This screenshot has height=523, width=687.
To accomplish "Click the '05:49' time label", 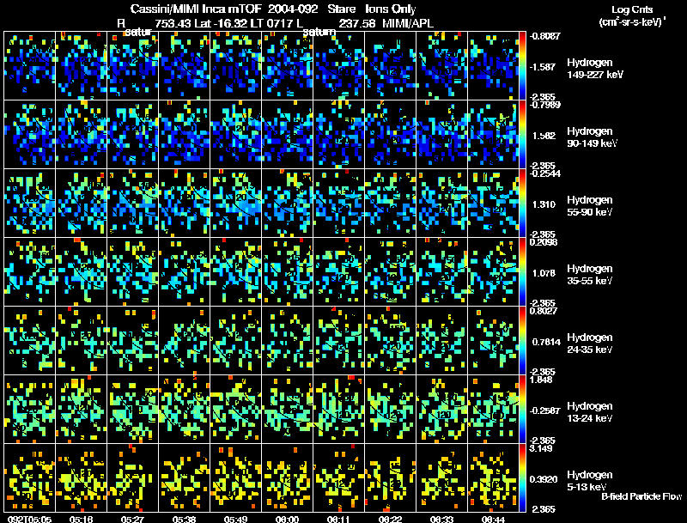I will click(235, 519).
